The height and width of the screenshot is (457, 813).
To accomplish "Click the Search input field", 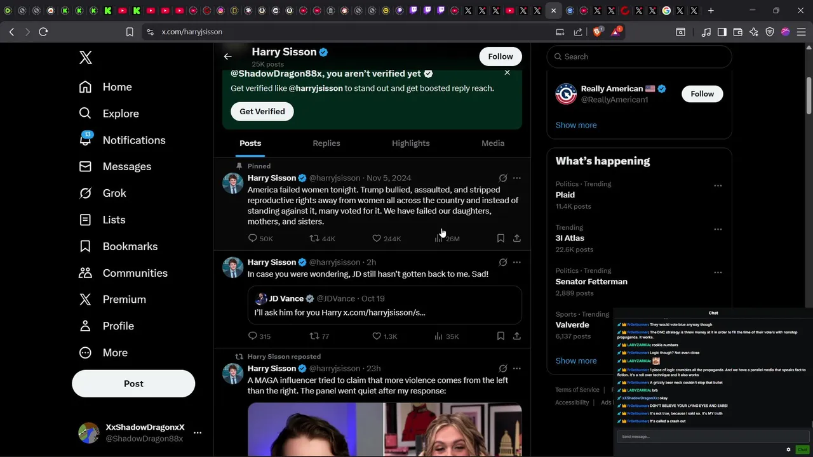I will pos(639,56).
